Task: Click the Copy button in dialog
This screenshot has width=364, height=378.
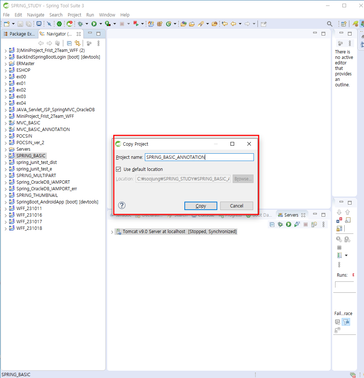Action: pyautogui.click(x=201, y=206)
